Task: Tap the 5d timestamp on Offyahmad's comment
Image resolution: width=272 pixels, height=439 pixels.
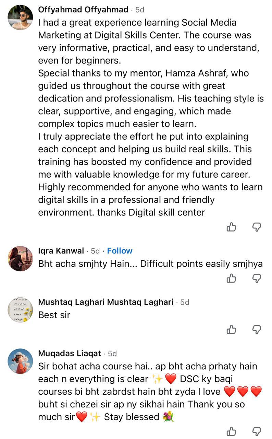Action: coord(140,10)
